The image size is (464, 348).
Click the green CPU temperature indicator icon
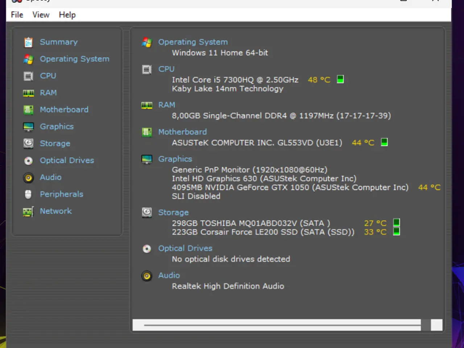click(340, 79)
